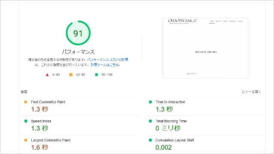Click the パフォーマンス heading under the gauge

click(x=78, y=52)
